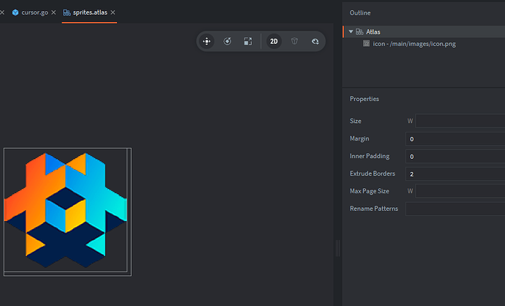Click the Rename Patterns label
Viewport: 505px width, 306px height.
(374, 209)
